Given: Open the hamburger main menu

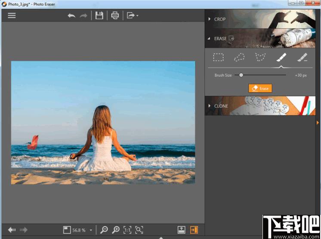Looking at the screenshot, I should point(12,16).
